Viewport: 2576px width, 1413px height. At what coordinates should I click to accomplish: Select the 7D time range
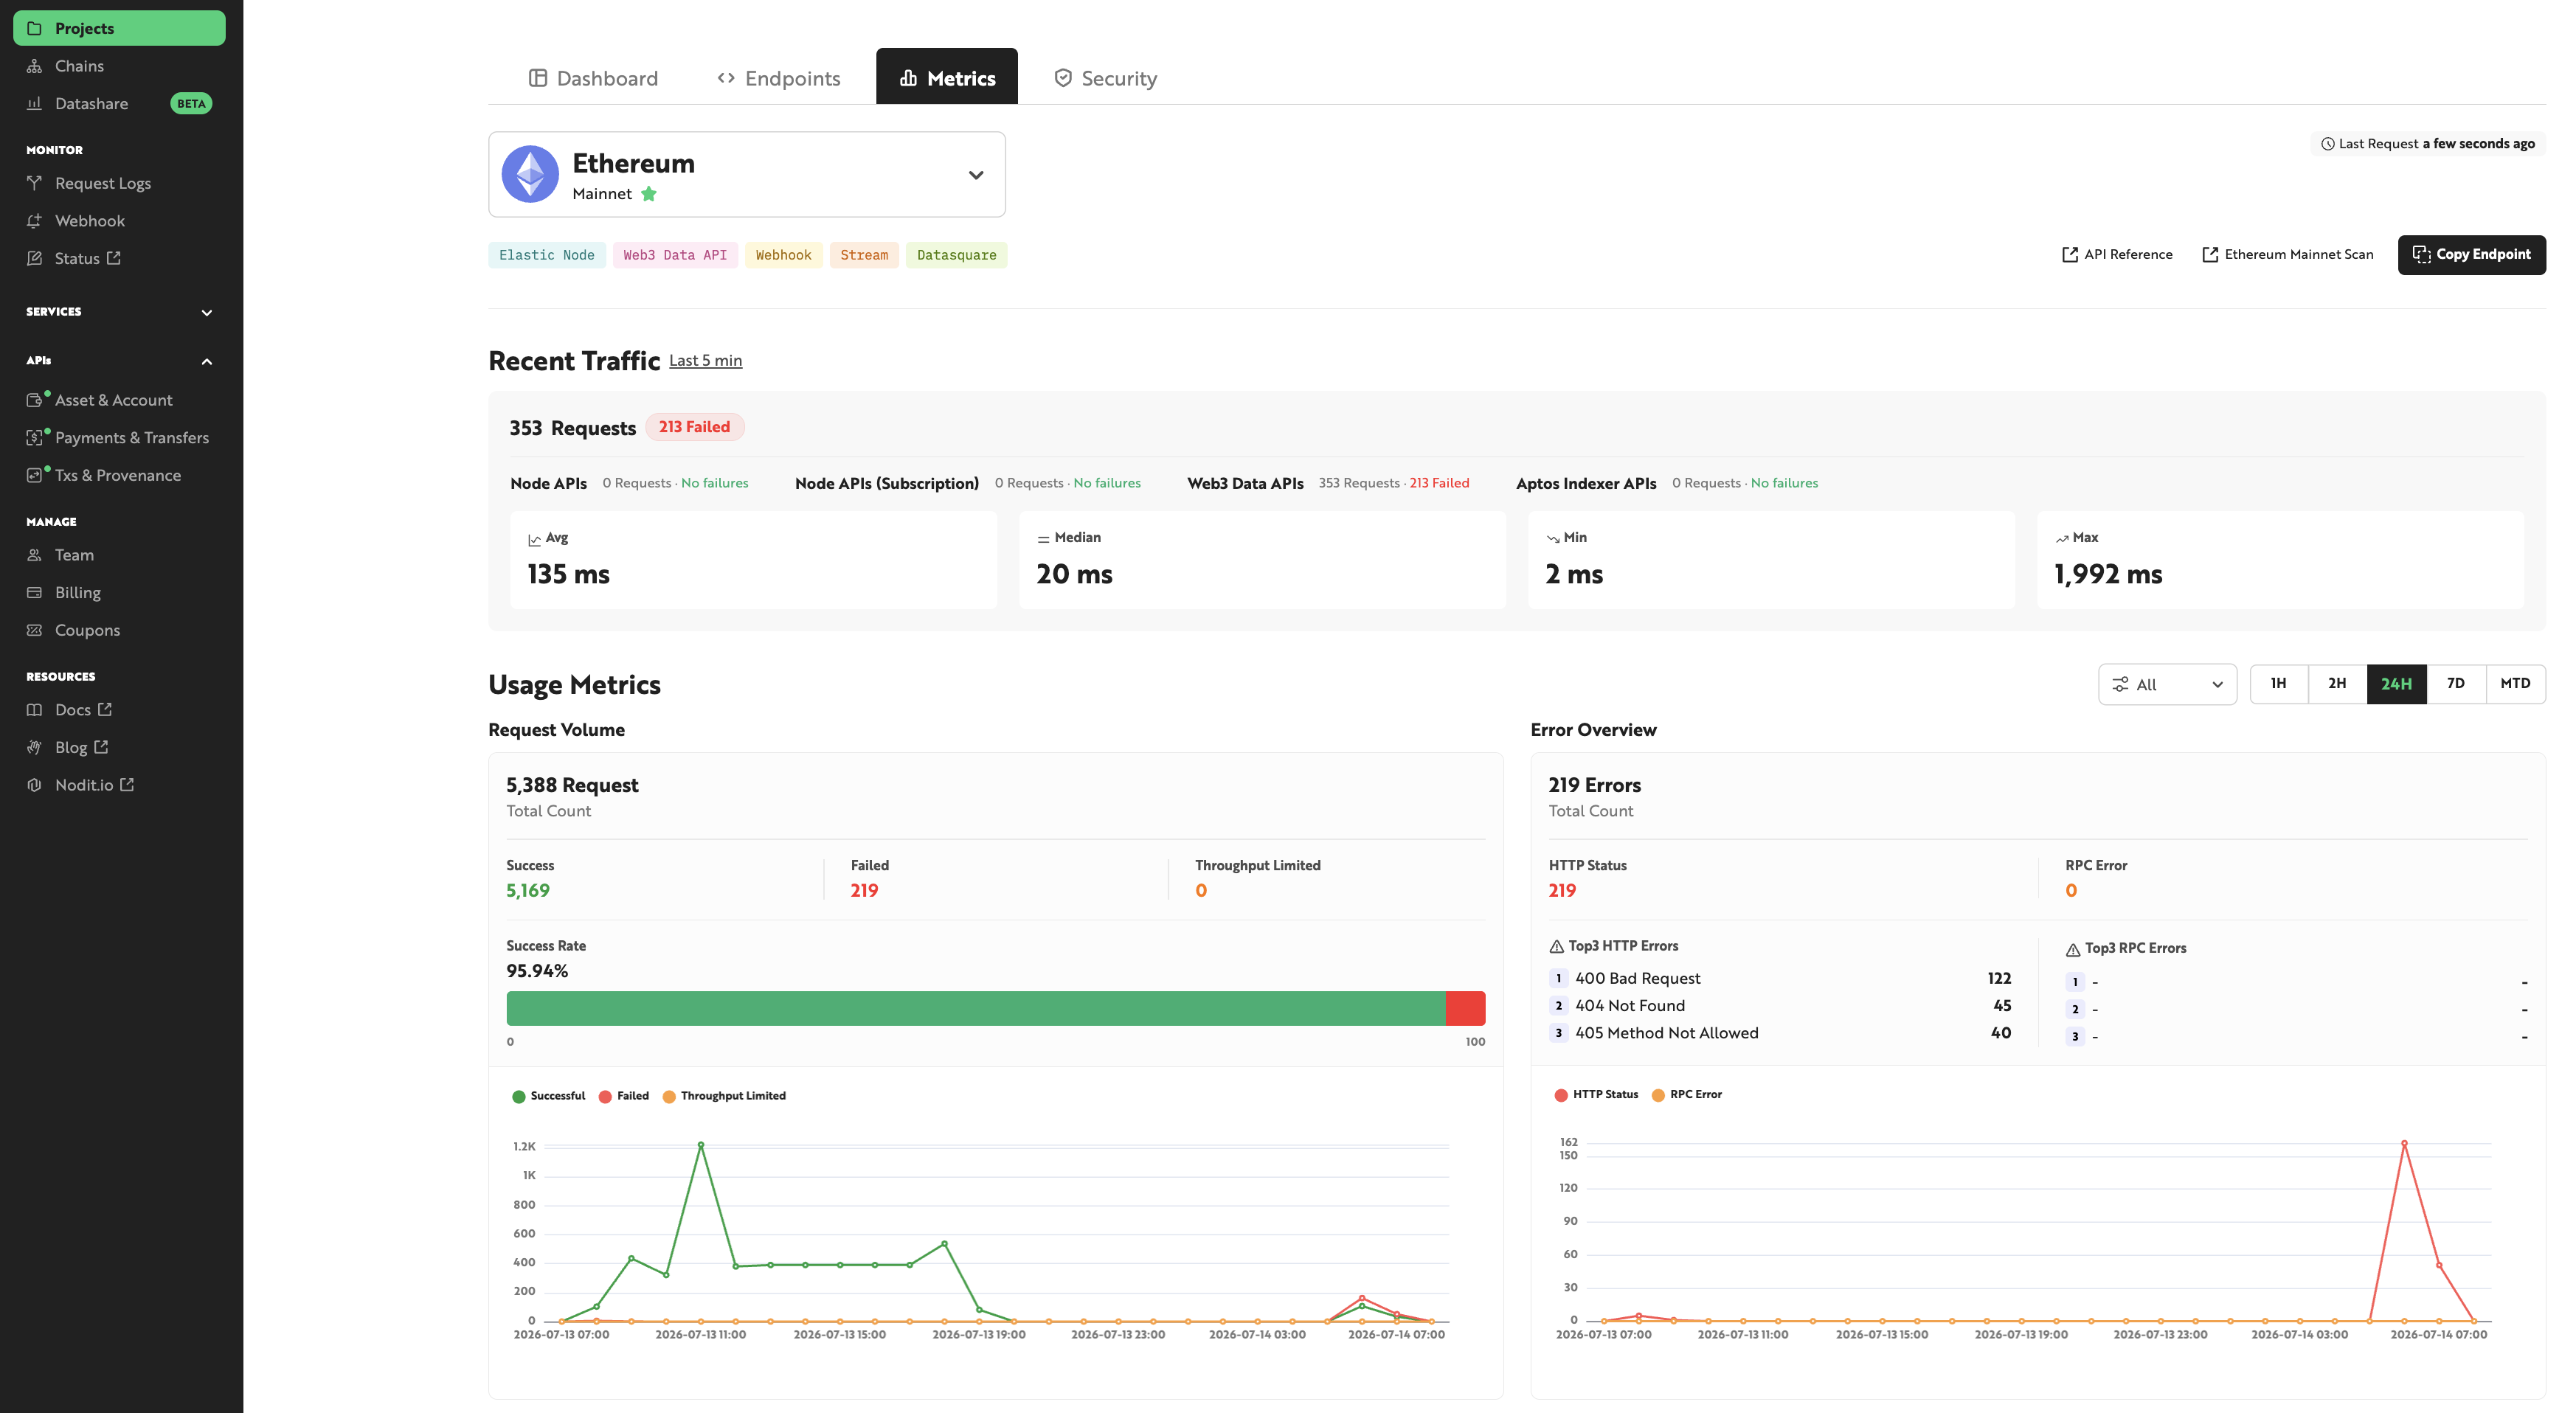(2456, 684)
